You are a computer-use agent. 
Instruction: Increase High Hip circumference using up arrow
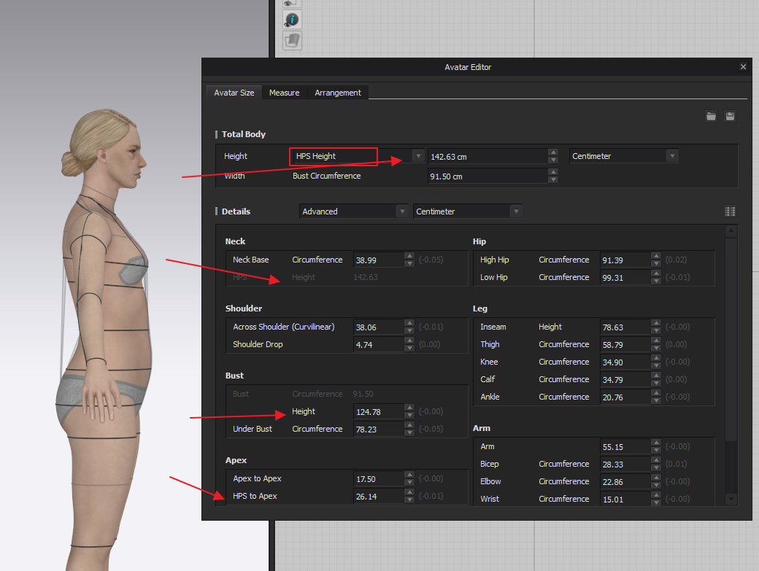click(x=656, y=256)
